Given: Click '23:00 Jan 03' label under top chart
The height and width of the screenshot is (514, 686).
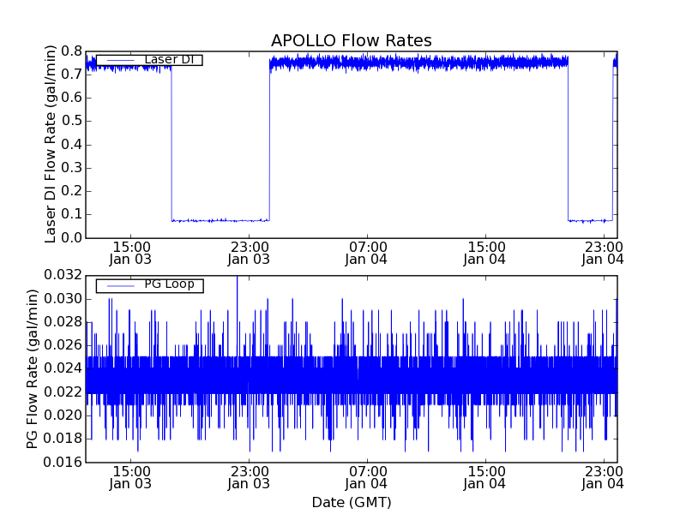Looking at the screenshot, I should [x=249, y=253].
